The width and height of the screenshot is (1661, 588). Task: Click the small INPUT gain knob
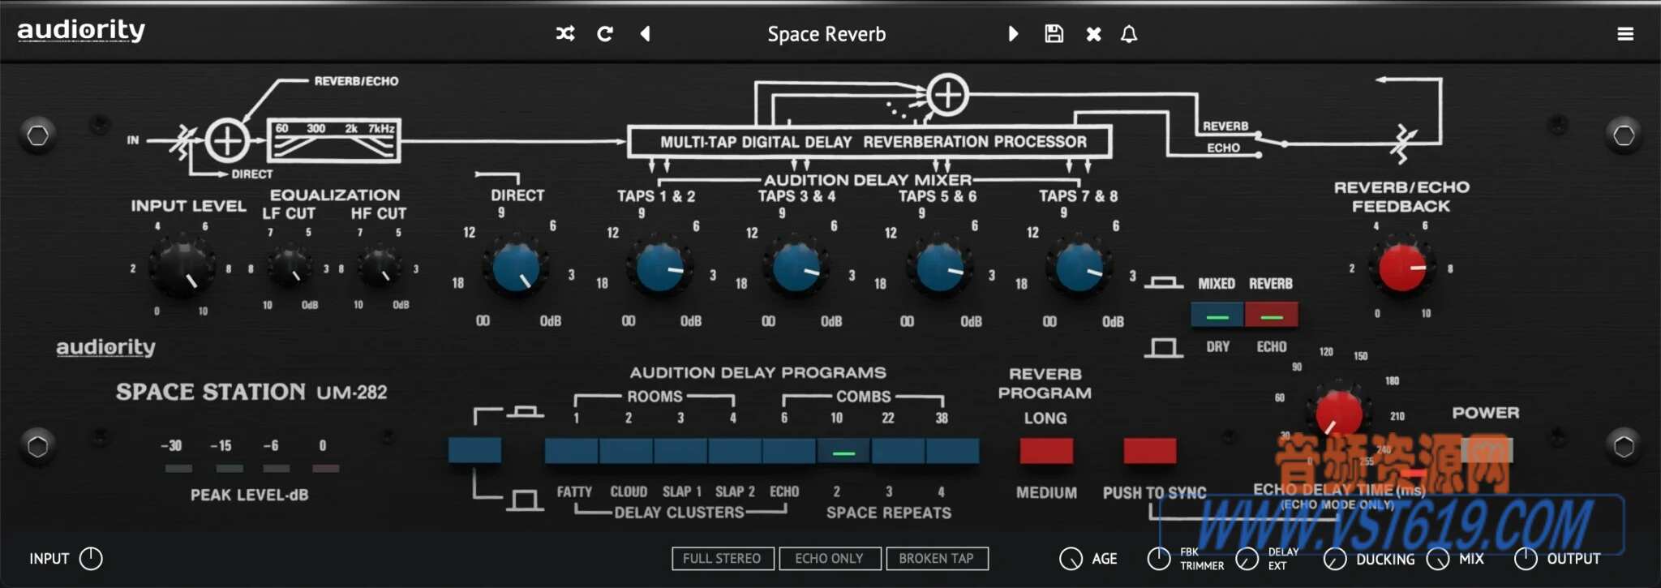pos(92,558)
